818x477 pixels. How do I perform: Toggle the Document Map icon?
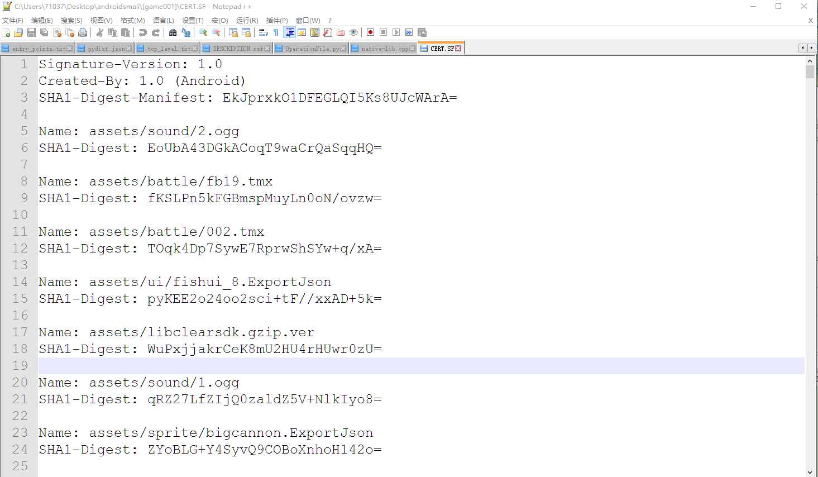pyautogui.click(x=315, y=32)
